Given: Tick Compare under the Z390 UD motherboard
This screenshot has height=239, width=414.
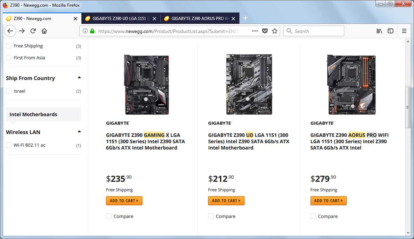Looking at the screenshot, I should coord(211,216).
